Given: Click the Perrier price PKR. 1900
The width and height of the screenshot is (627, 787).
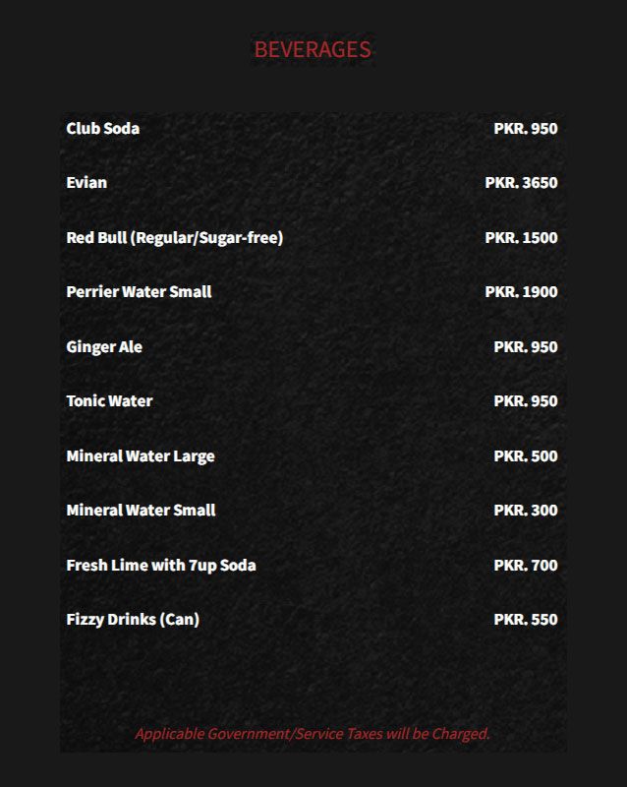Looking at the screenshot, I should (x=521, y=291).
